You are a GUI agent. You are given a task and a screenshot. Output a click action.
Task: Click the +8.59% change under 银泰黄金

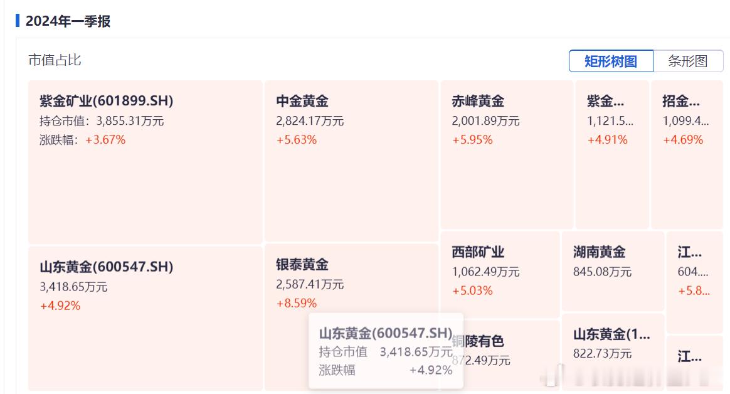[297, 303]
